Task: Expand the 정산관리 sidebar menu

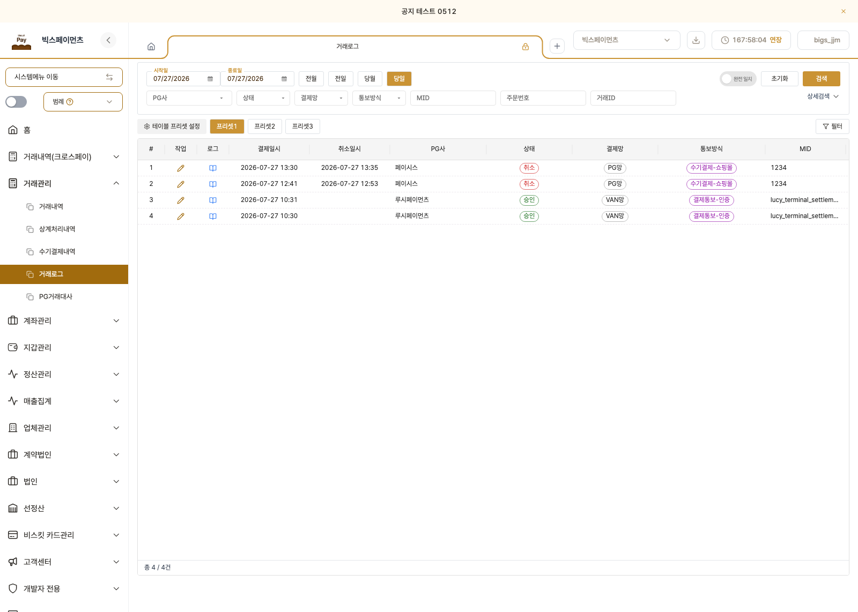Action: 64,374
